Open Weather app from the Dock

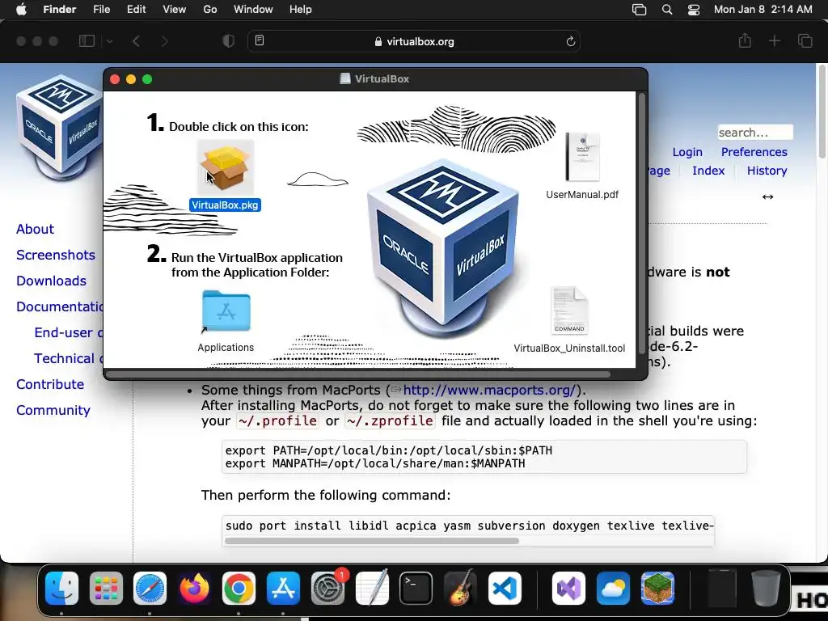pos(613,588)
